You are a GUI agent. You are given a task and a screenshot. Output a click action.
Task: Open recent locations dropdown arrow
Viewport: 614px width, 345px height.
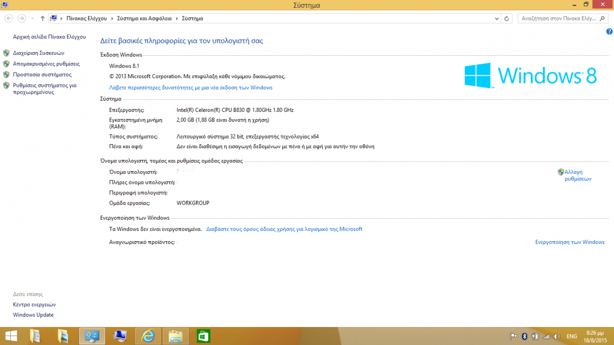pyautogui.click(x=32, y=18)
